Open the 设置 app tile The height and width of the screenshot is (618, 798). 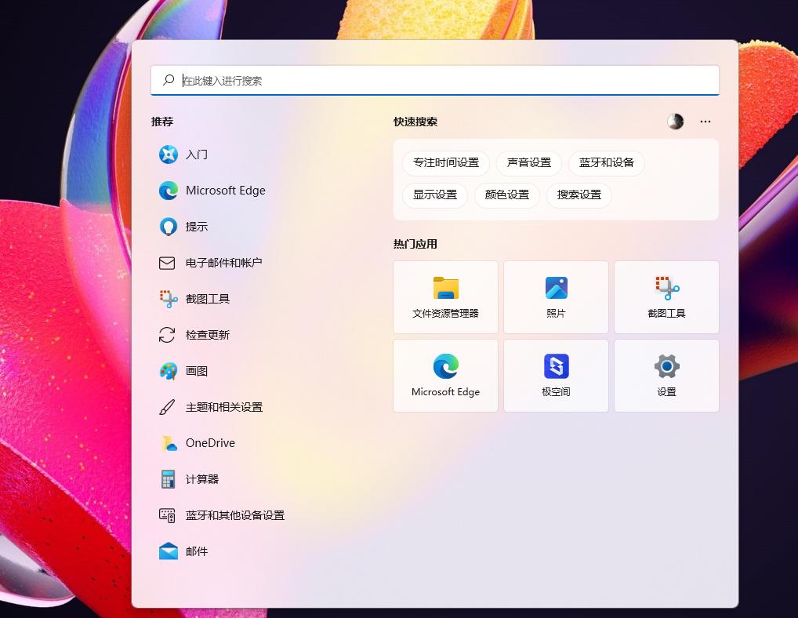tap(666, 376)
